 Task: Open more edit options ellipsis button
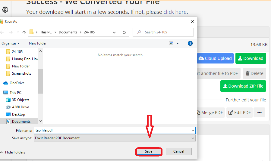[260, 113]
